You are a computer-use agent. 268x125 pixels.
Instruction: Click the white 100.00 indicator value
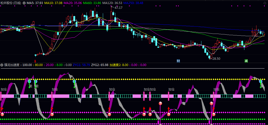27,65
